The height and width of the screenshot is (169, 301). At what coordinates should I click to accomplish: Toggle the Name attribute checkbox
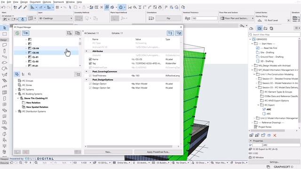coord(90,59)
